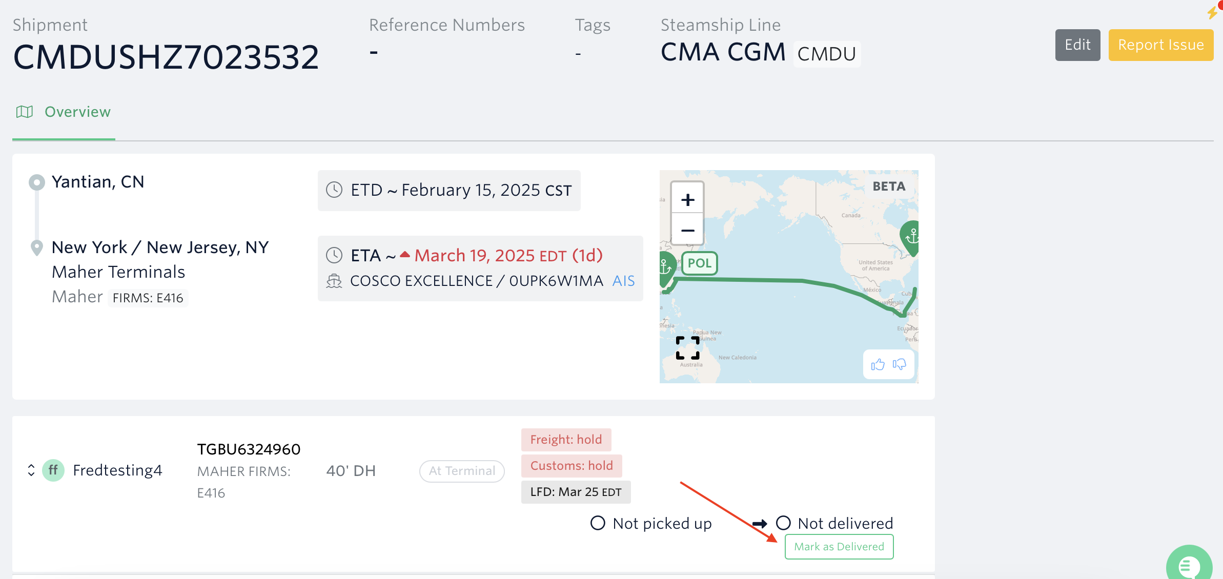Open the AIS vessel tracking link
Image resolution: width=1223 pixels, height=579 pixels.
tap(623, 281)
